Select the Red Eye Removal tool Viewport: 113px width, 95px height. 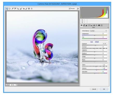(x=23, y=9)
